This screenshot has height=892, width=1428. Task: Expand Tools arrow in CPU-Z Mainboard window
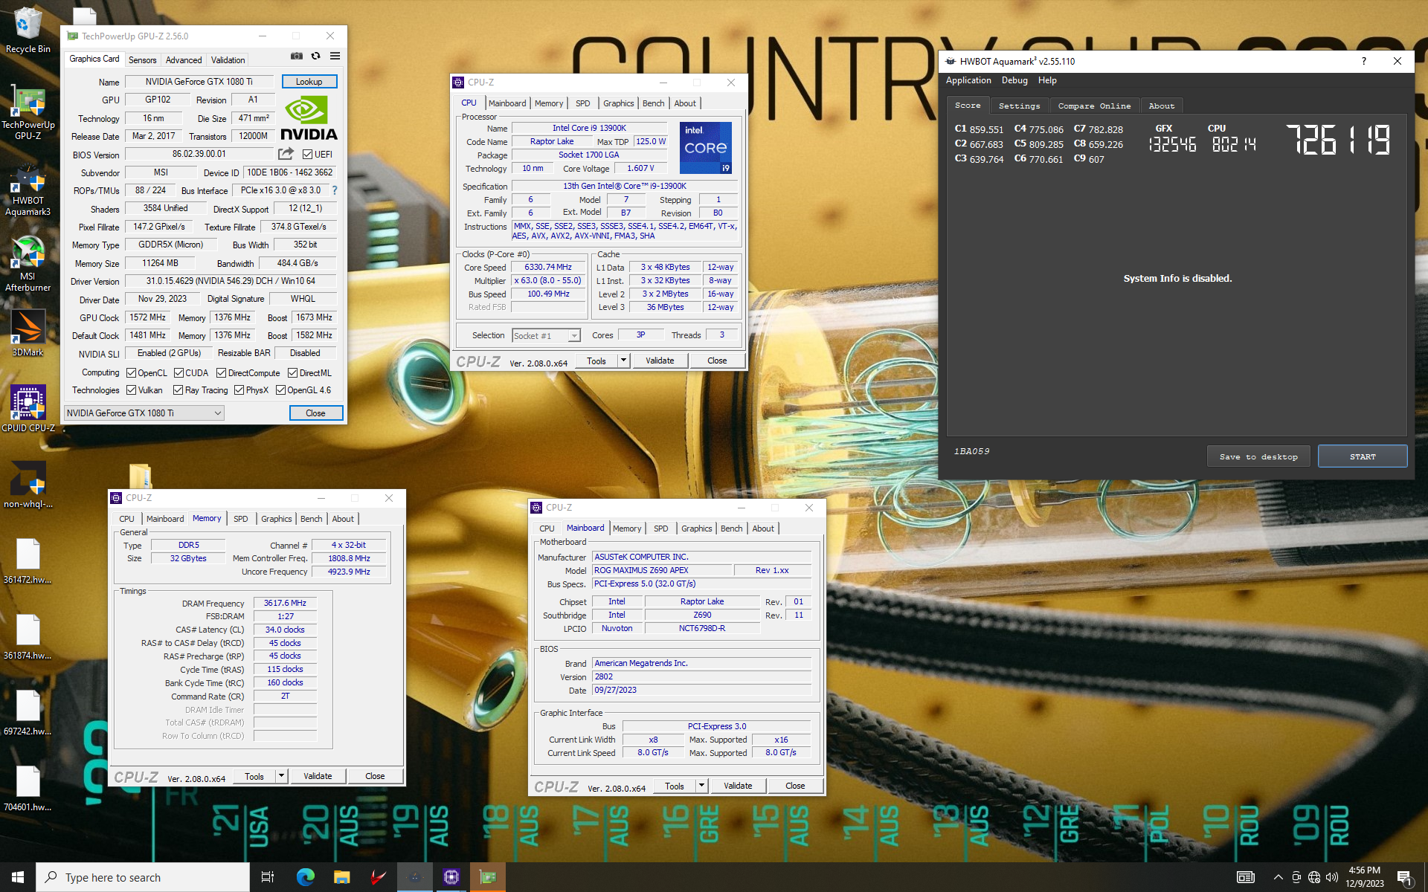pyautogui.click(x=701, y=786)
